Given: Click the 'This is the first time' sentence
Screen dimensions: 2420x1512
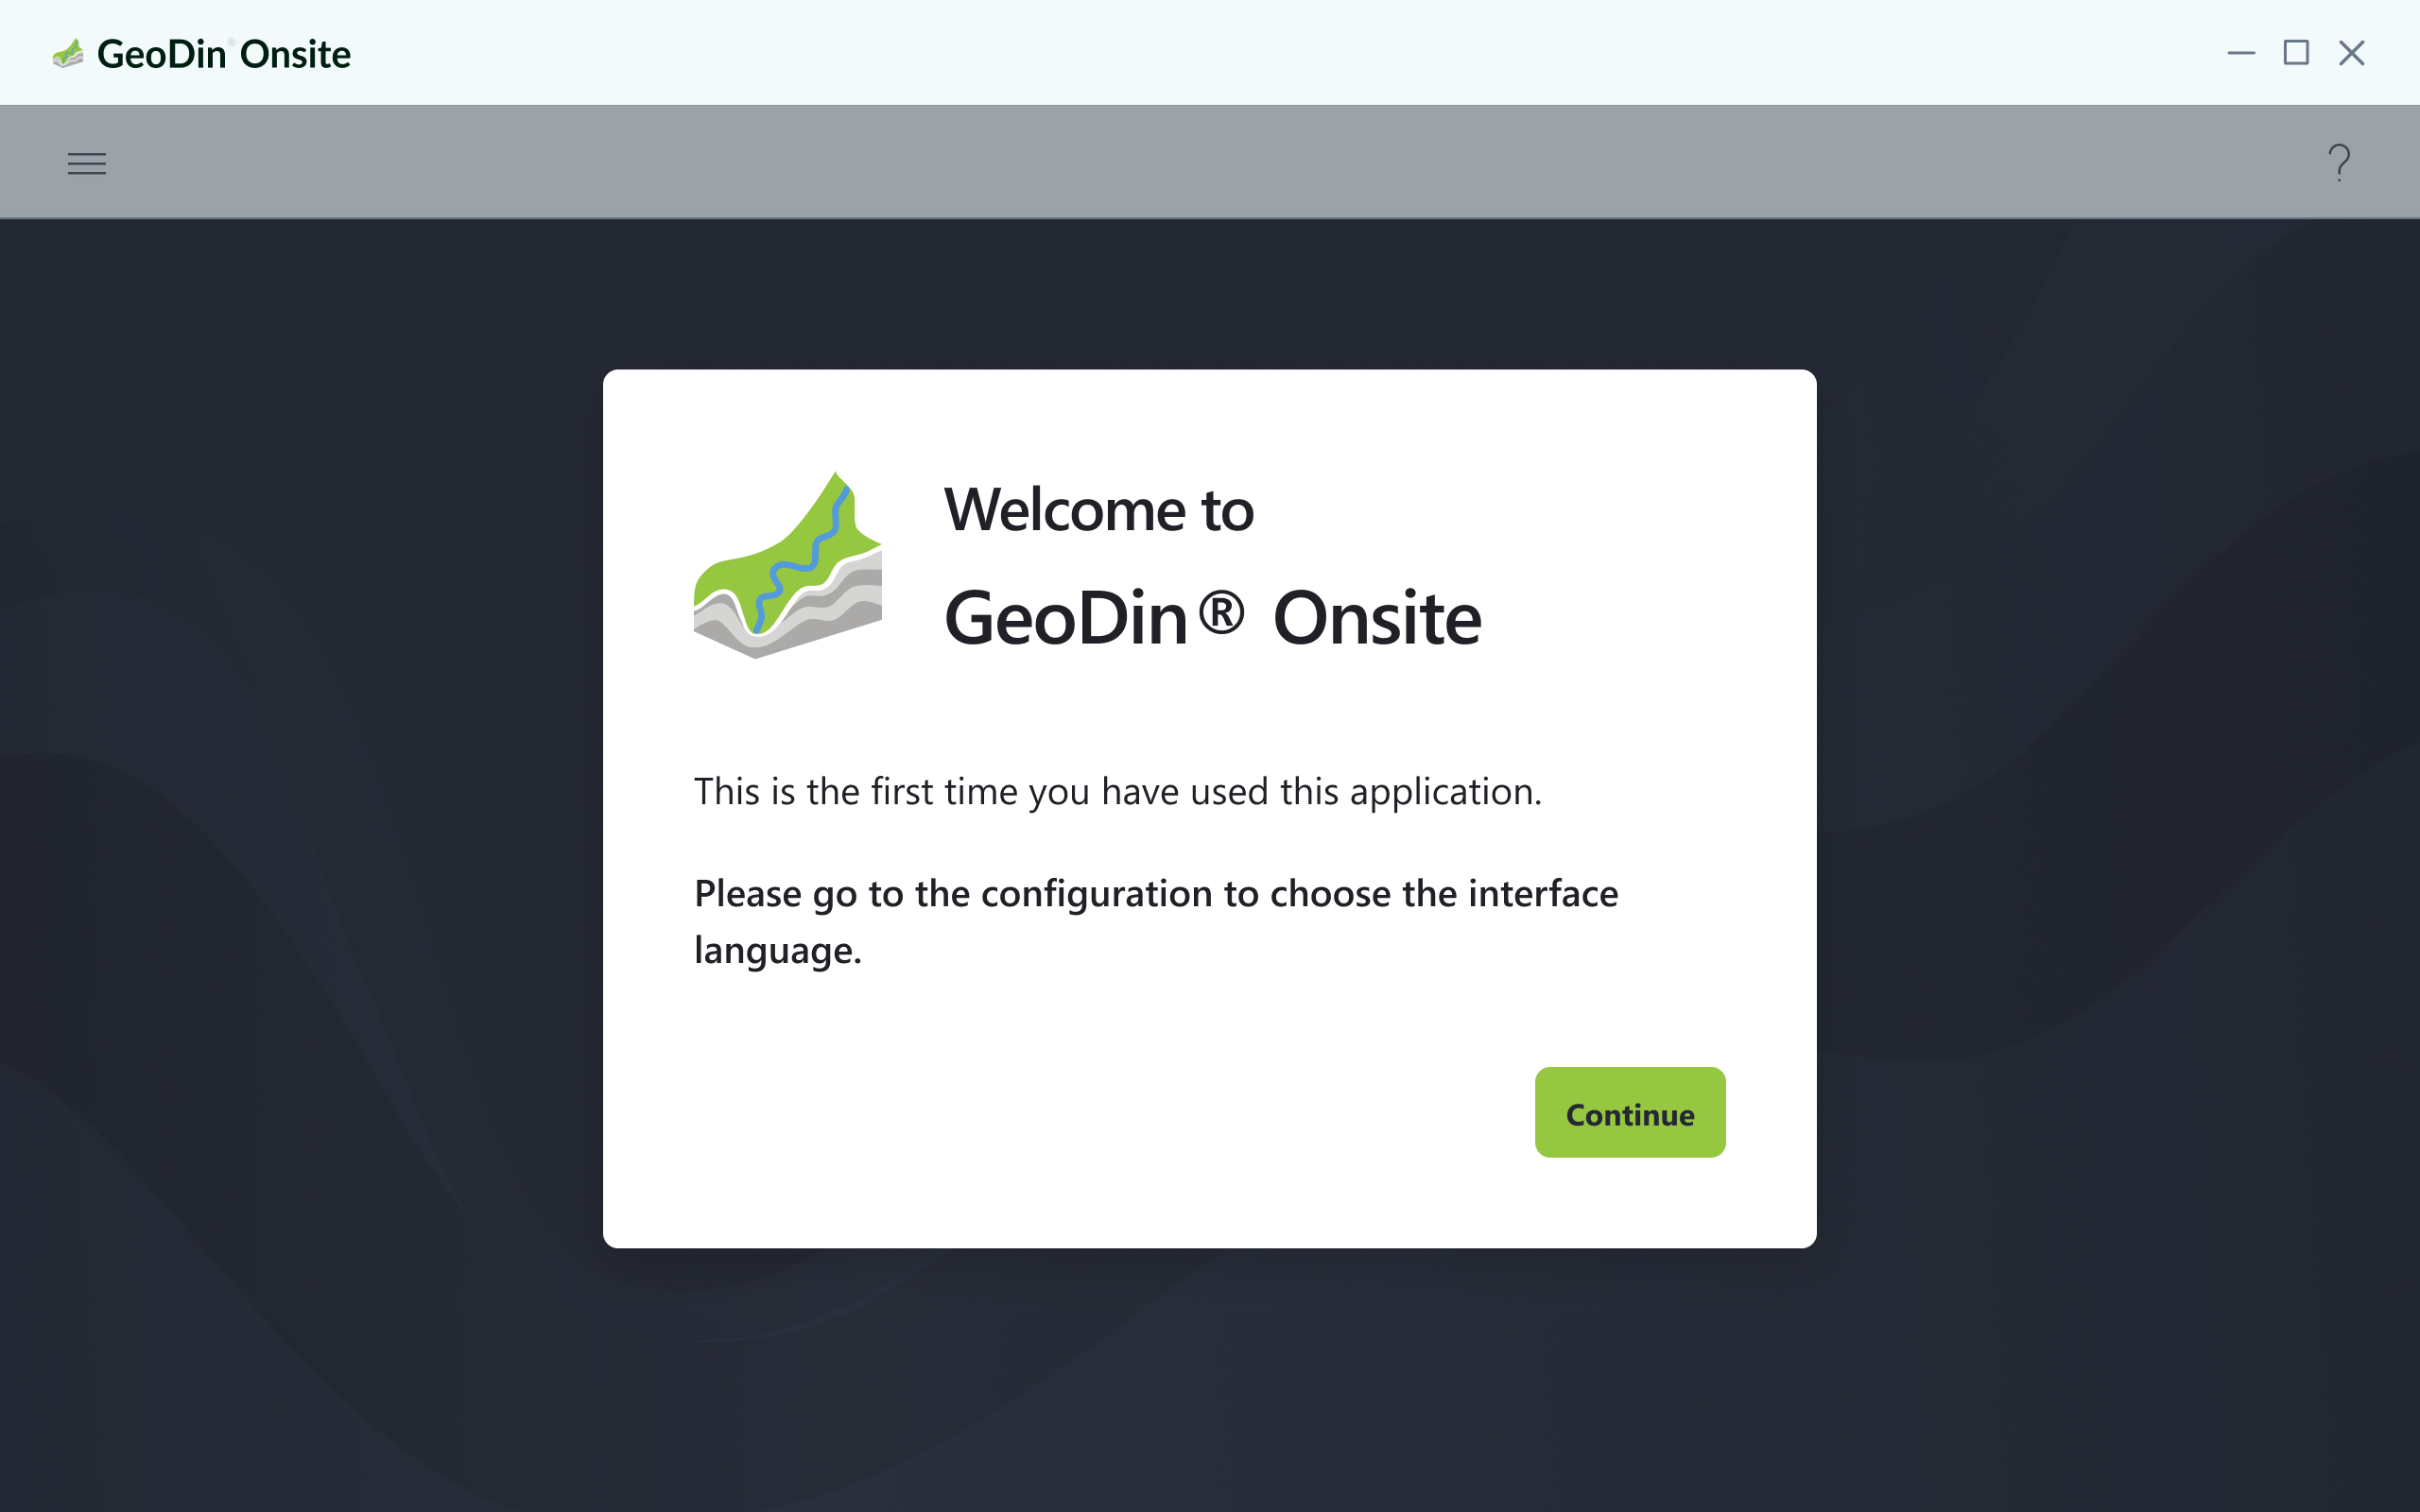Looking at the screenshot, I should coord(1118,791).
